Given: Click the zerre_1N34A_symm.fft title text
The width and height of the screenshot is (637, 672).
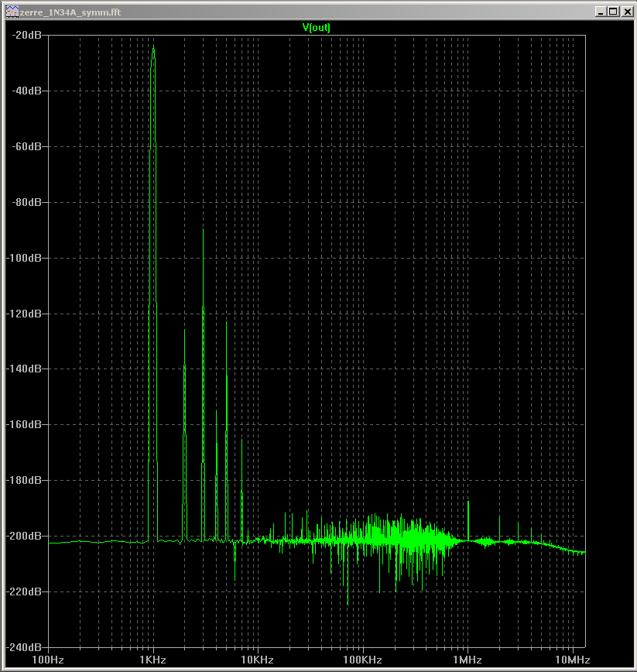Looking at the screenshot, I should coord(70,12).
